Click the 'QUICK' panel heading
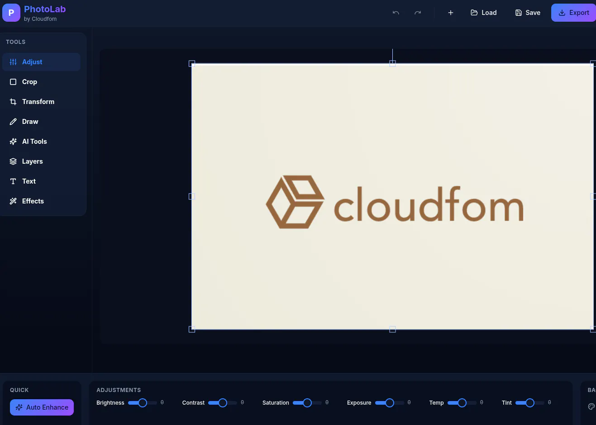 (x=19, y=390)
